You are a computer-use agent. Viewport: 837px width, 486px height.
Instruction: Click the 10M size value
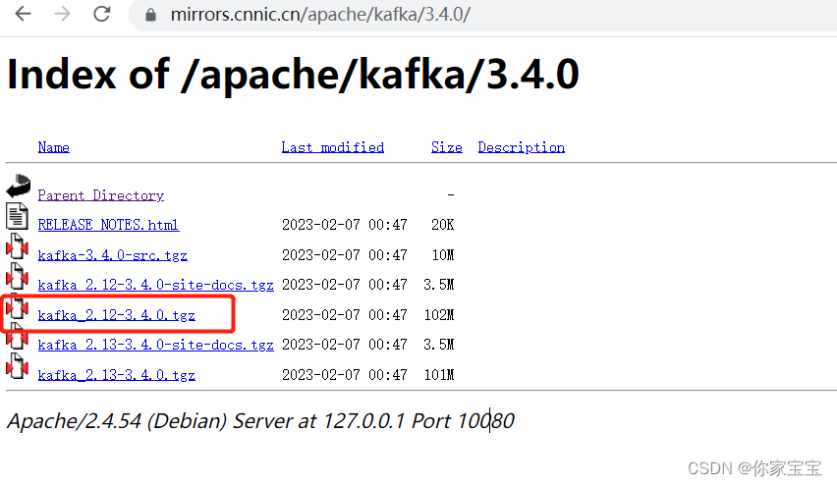click(x=442, y=255)
